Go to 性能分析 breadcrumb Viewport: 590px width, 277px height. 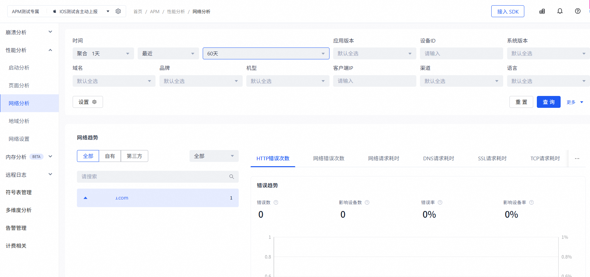(x=176, y=12)
